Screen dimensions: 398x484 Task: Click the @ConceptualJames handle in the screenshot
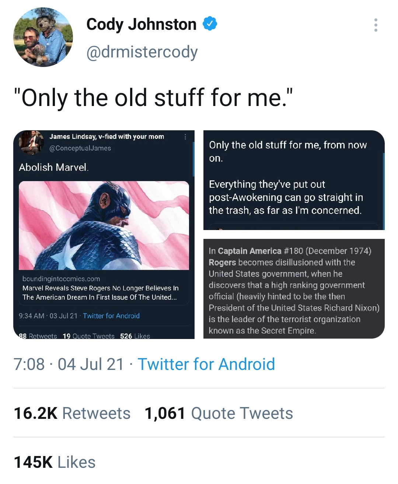[80, 148]
